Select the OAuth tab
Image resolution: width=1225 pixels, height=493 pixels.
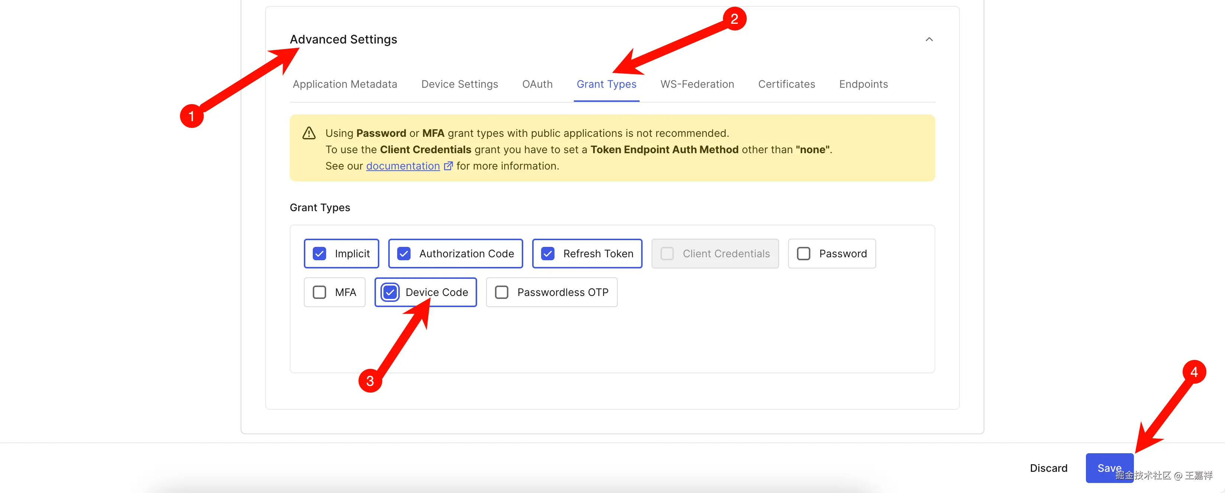tap(537, 84)
